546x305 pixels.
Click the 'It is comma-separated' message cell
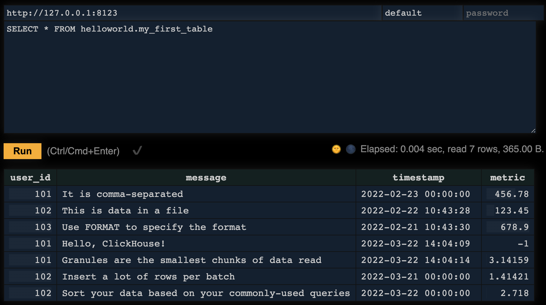pyautogui.click(x=122, y=194)
